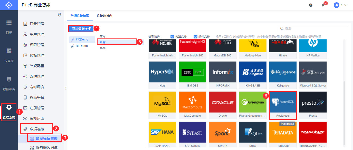Switch to the 连接池状态 tab
The width and height of the screenshot is (353, 150).
104,16
